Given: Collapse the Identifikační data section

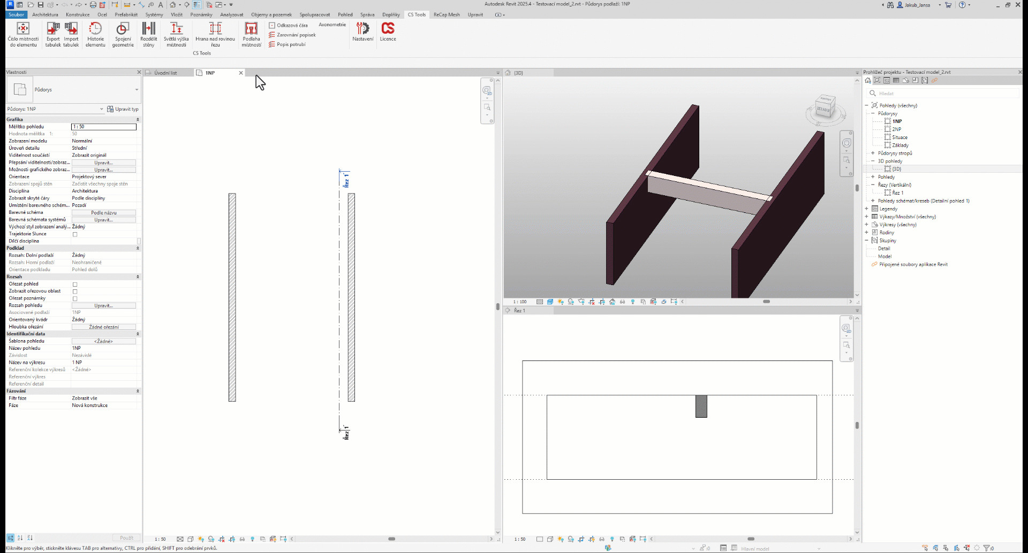Looking at the screenshot, I should pos(138,334).
